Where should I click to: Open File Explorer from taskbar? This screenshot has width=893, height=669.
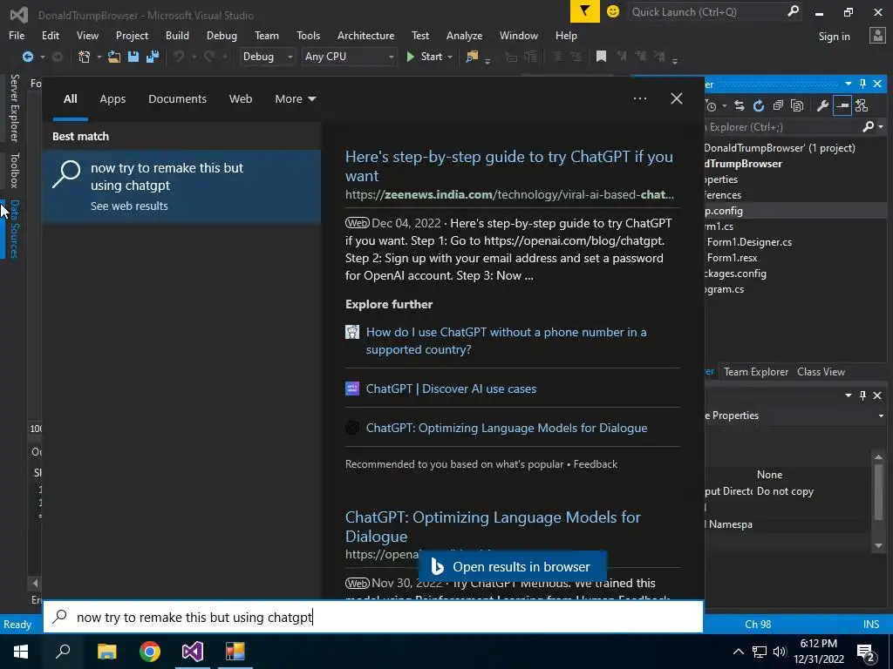(x=106, y=652)
